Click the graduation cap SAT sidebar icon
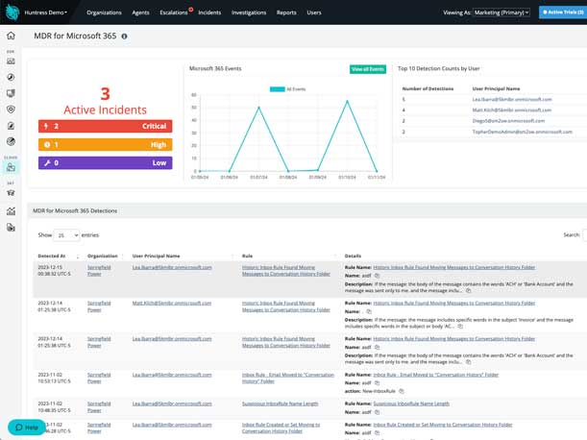This screenshot has width=587, height=440. tap(11, 193)
